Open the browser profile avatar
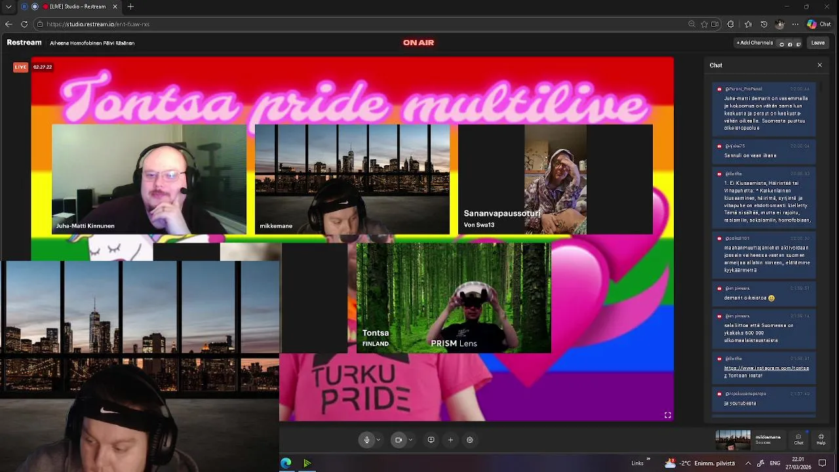 pos(779,24)
